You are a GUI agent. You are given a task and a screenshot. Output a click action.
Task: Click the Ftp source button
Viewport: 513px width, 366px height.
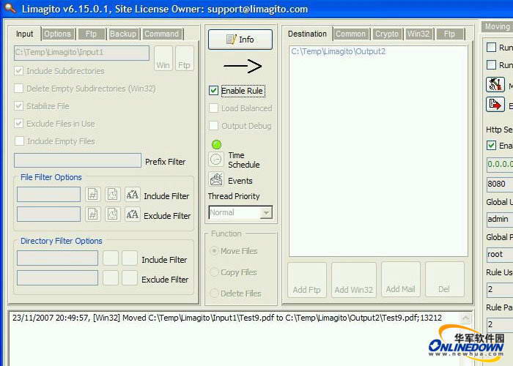point(184,59)
